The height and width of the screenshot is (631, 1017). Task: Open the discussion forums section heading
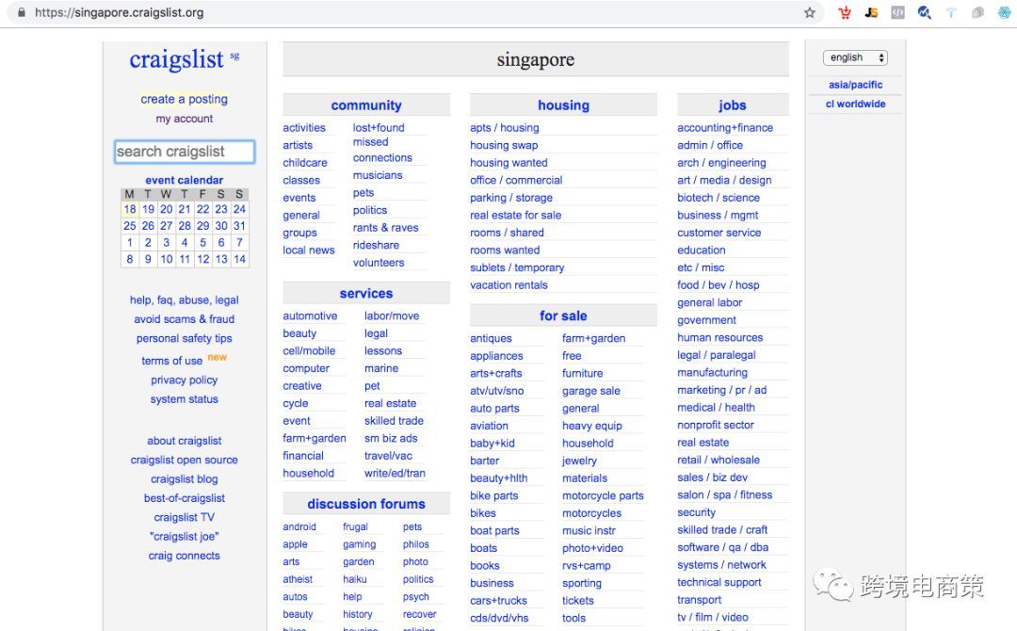[366, 504]
